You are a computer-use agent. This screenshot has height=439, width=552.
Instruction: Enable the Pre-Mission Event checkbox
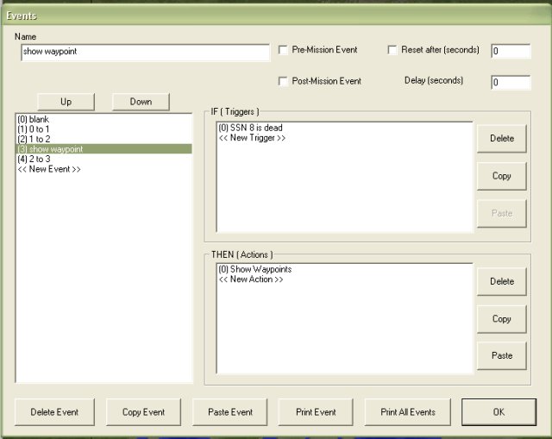click(x=284, y=50)
